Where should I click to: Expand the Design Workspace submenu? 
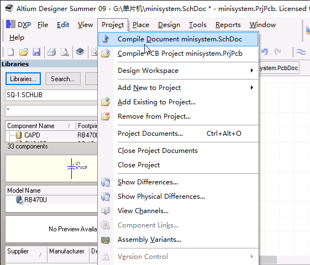point(178,71)
